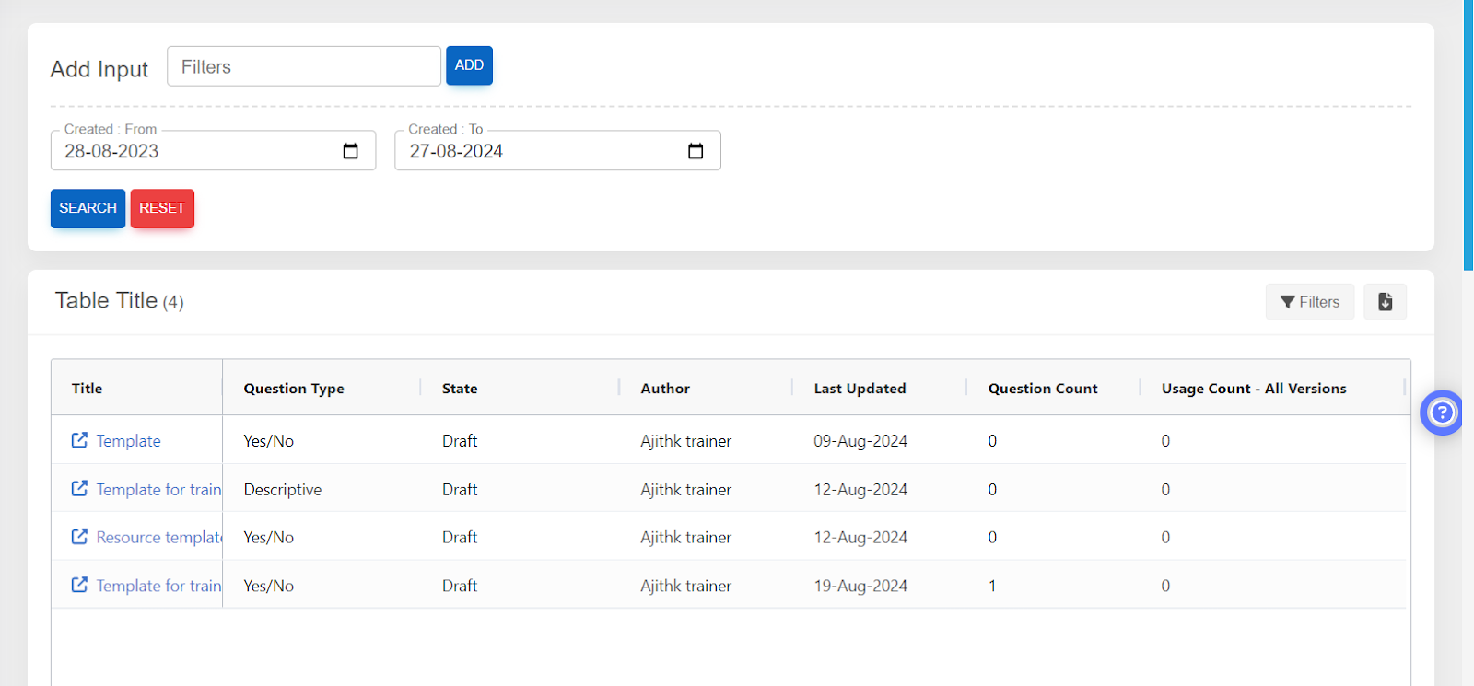Click the blue ADD button
The width and height of the screenshot is (1474, 686).
pos(469,65)
